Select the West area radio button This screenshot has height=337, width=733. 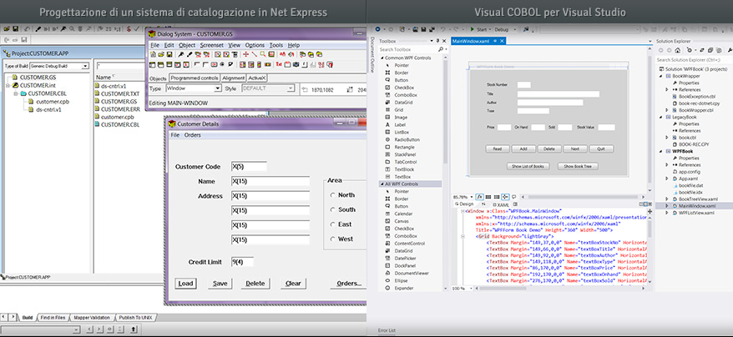click(x=333, y=239)
